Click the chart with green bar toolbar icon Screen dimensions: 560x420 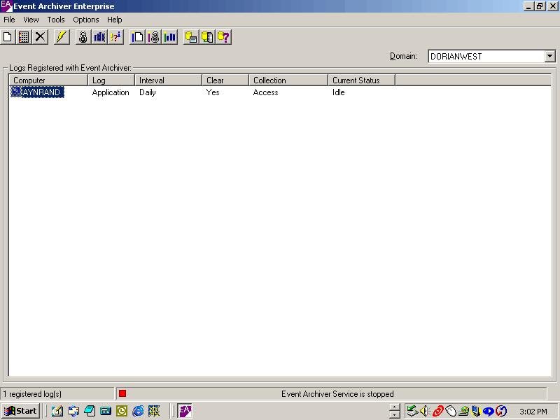coord(170,37)
